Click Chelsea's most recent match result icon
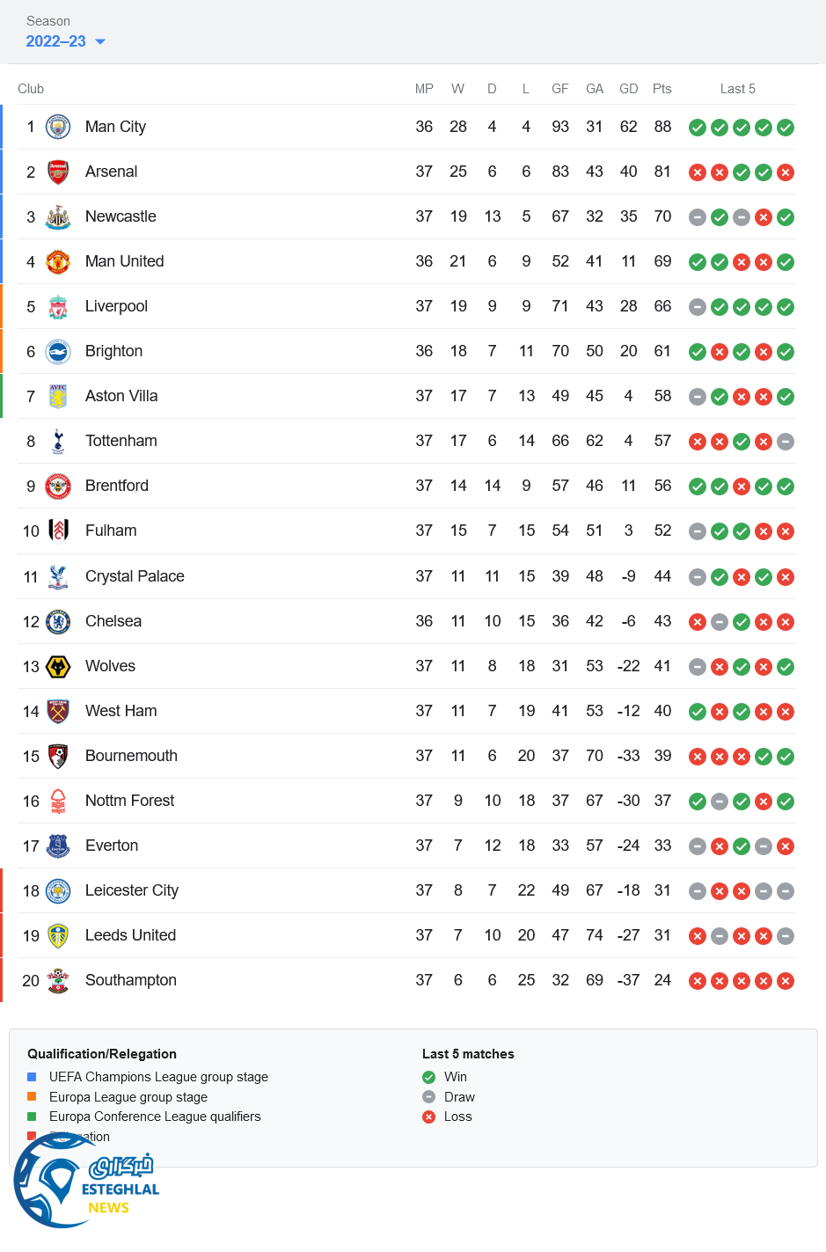Screen dimensions: 826x1252 [786, 622]
